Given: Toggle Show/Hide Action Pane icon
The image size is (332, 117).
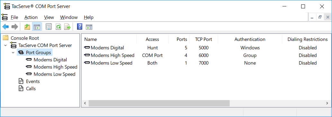Looking at the screenshot, I should point(89,27).
